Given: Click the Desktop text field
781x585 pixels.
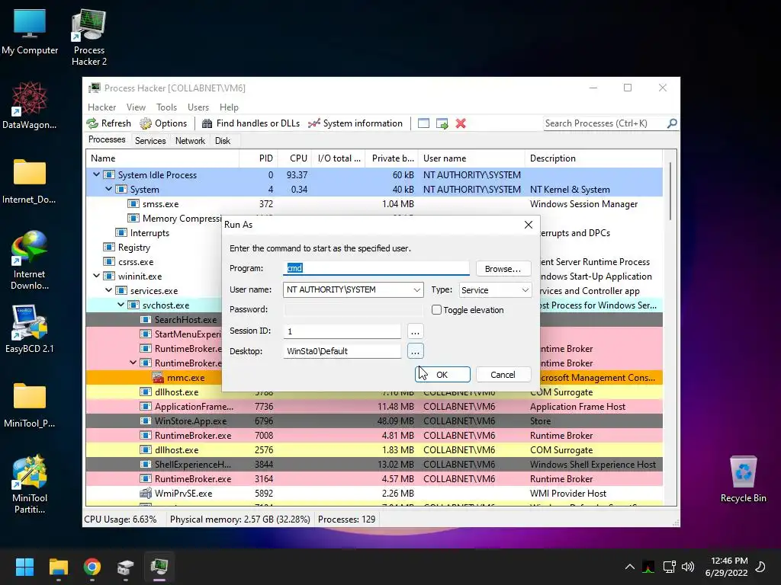Looking at the screenshot, I should click(342, 351).
